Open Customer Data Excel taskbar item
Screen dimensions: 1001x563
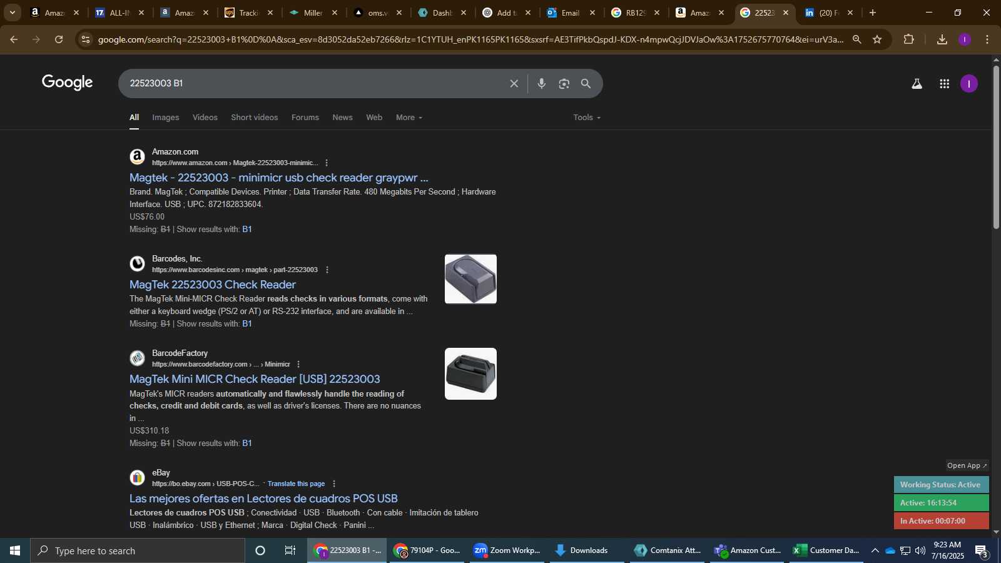click(826, 550)
